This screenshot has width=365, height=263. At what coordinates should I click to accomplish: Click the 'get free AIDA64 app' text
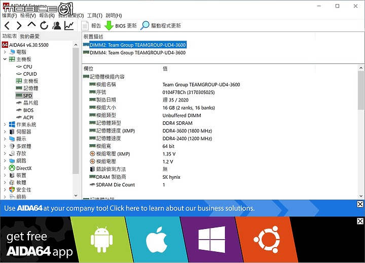(x=40, y=244)
